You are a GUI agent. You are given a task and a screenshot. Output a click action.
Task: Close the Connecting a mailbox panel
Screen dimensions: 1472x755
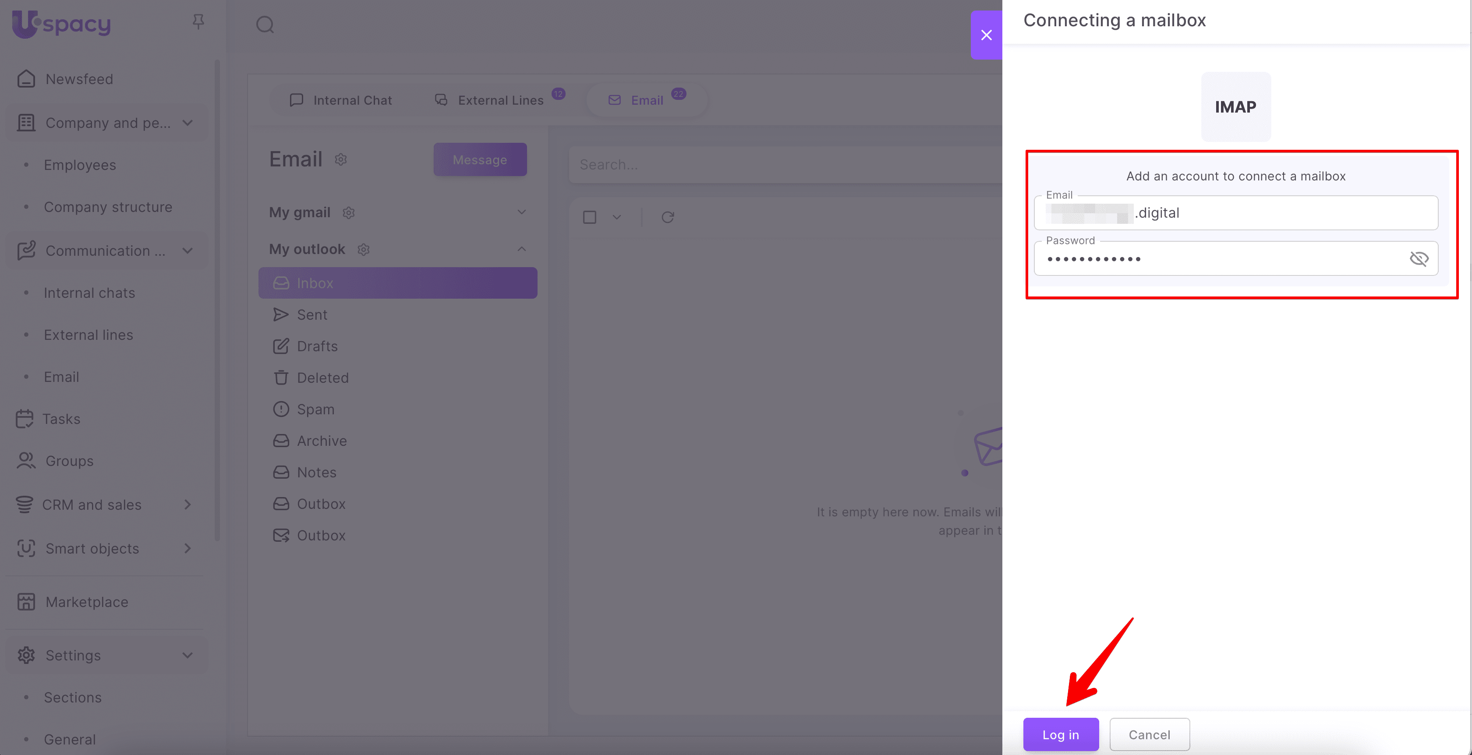(986, 35)
